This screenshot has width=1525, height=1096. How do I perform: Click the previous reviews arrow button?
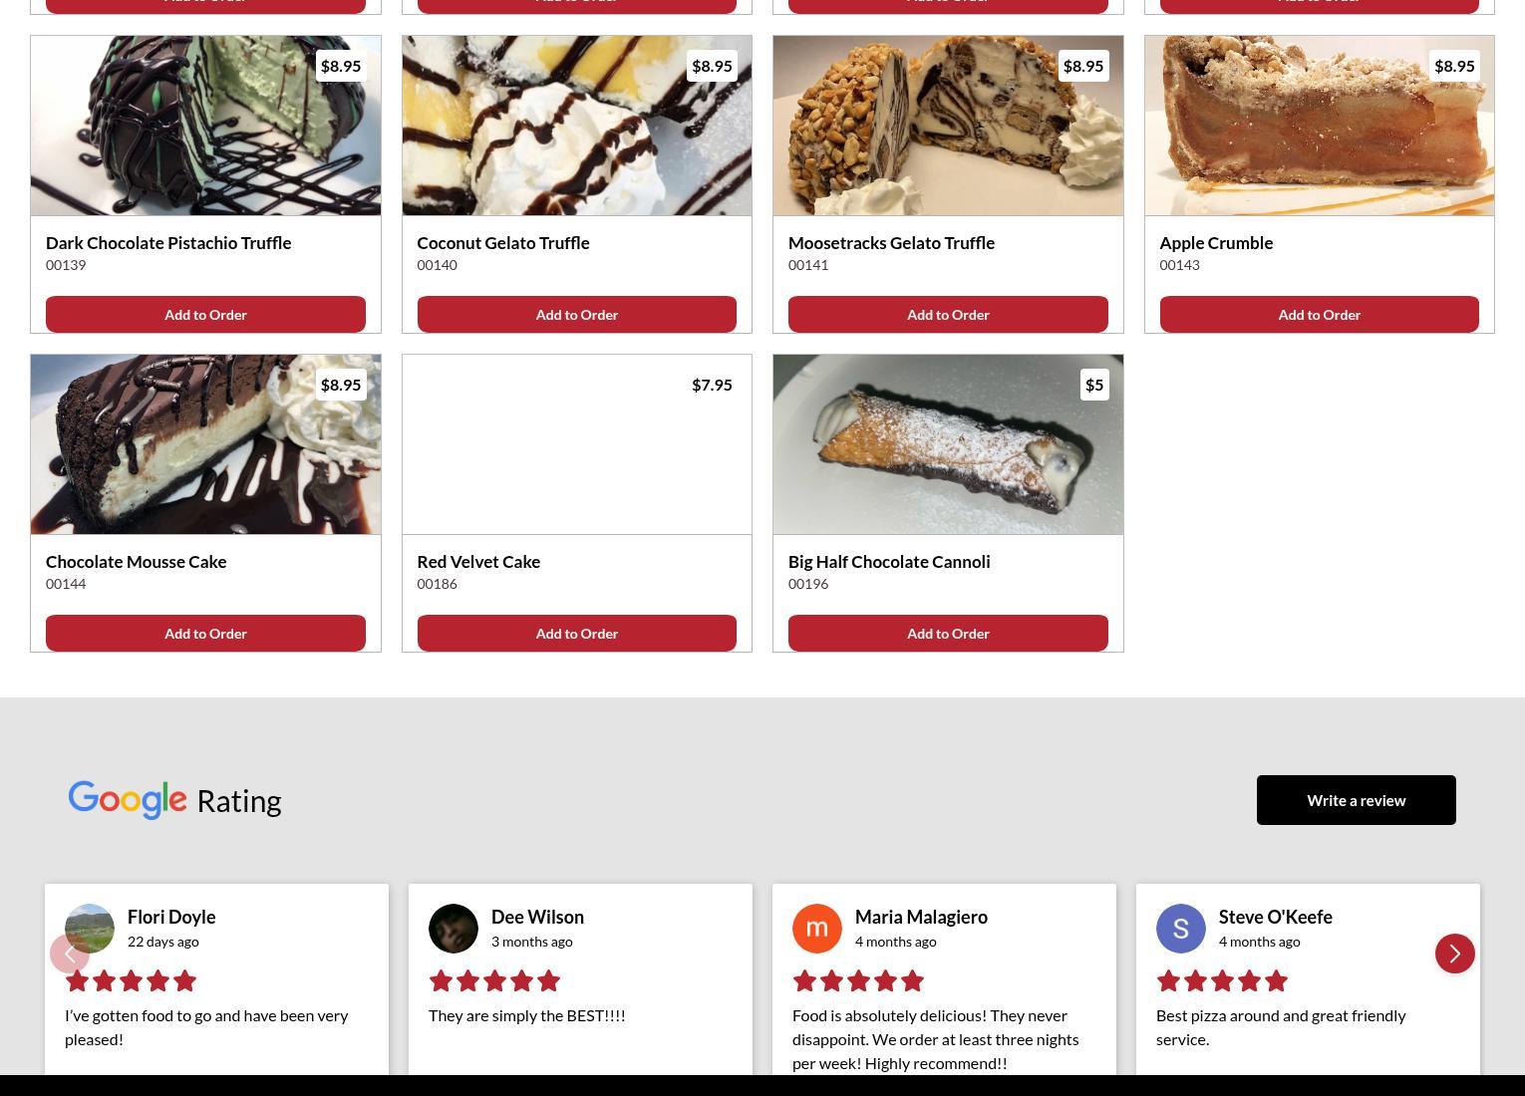tap(70, 954)
